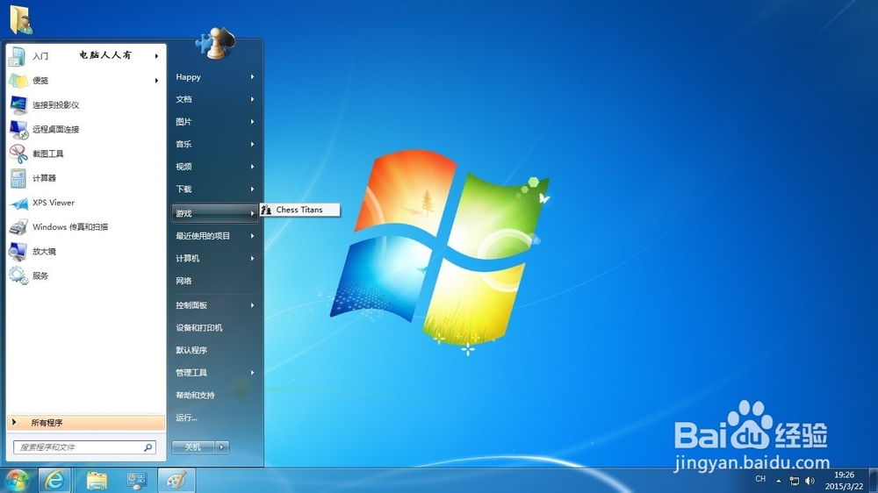Image resolution: width=878 pixels, height=493 pixels.
Task: Click the 截图工具 text label
Action: (47, 154)
